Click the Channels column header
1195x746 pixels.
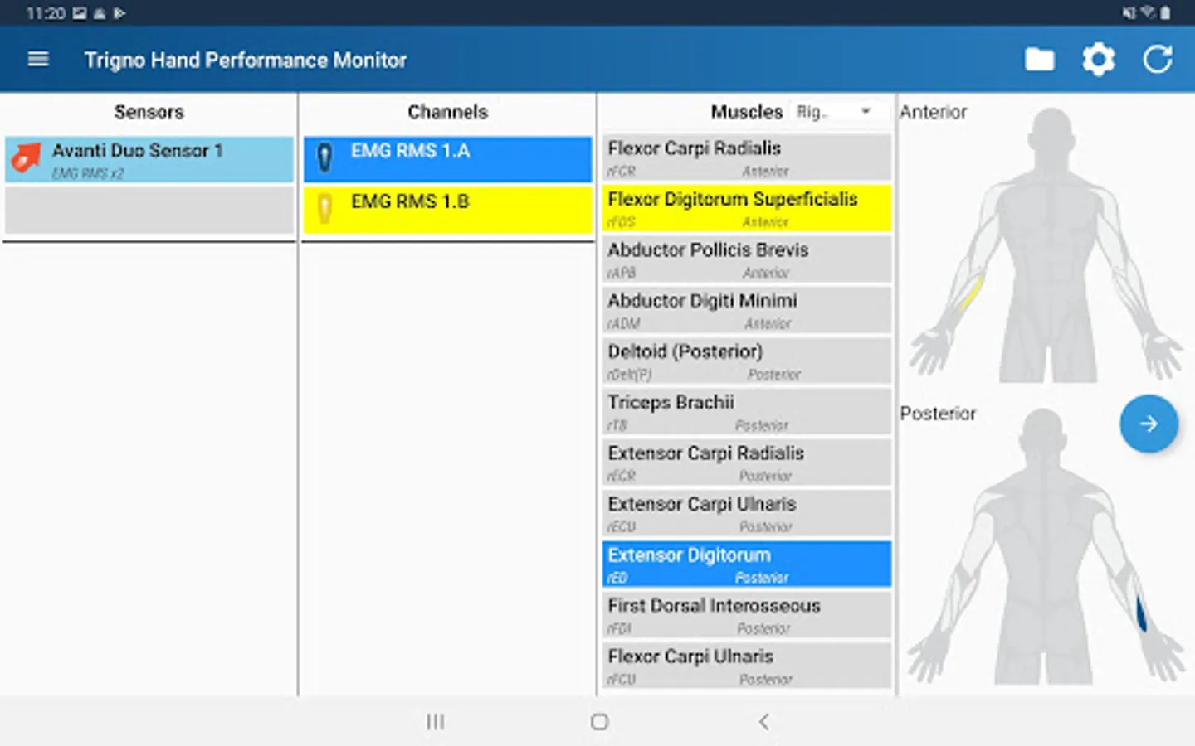pos(447,112)
